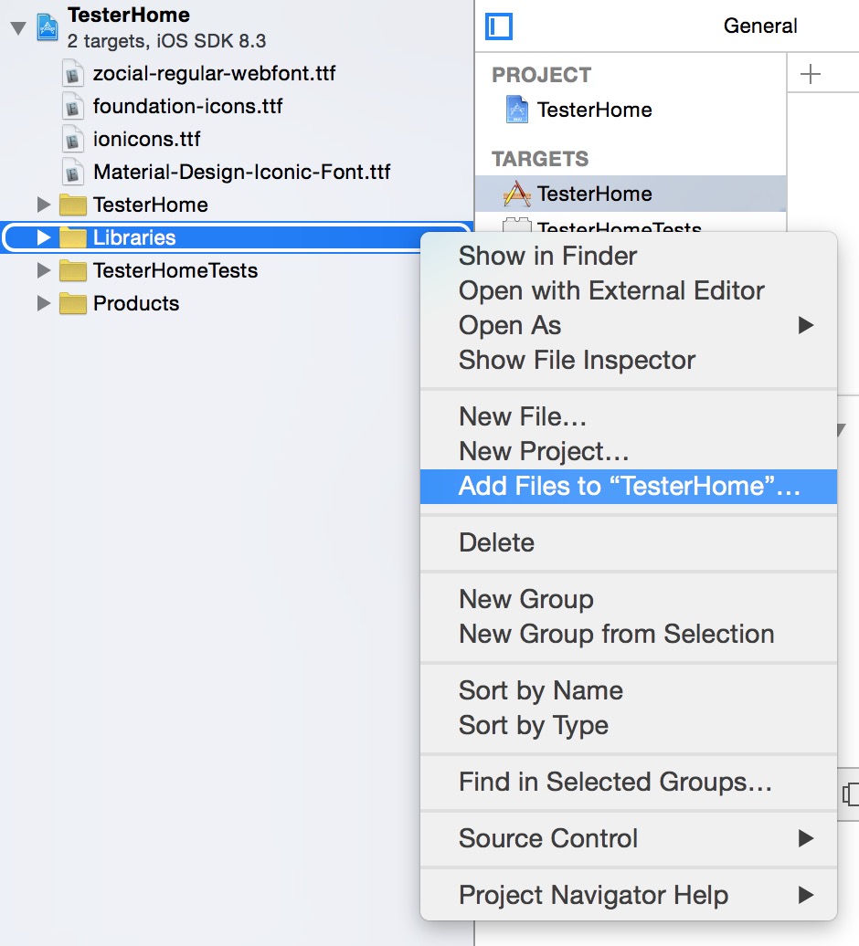The height and width of the screenshot is (946, 859).
Task: Click the foundation-icons.ttf file icon
Action: 72,107
